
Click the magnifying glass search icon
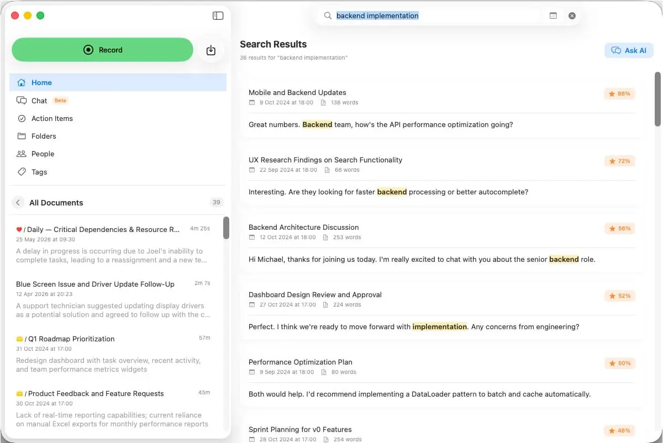click(328, 15)
